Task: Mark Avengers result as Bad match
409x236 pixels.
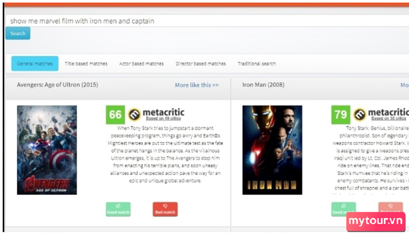Action: 165,209
